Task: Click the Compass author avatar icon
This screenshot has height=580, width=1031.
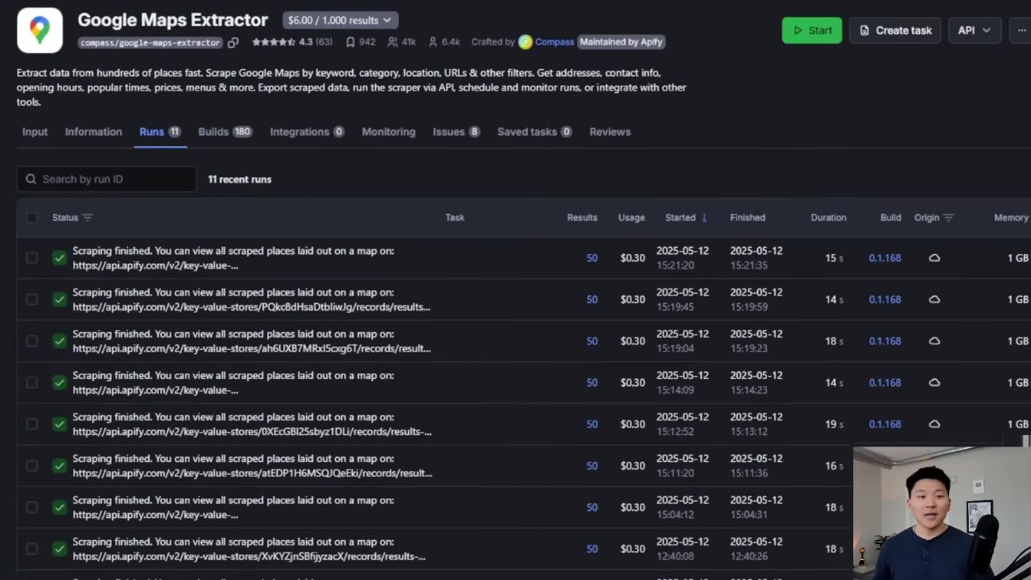Action: point(525,42)
